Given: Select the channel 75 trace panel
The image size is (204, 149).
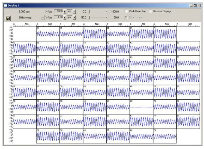Looking at the screenshot, I should [165, 92].
